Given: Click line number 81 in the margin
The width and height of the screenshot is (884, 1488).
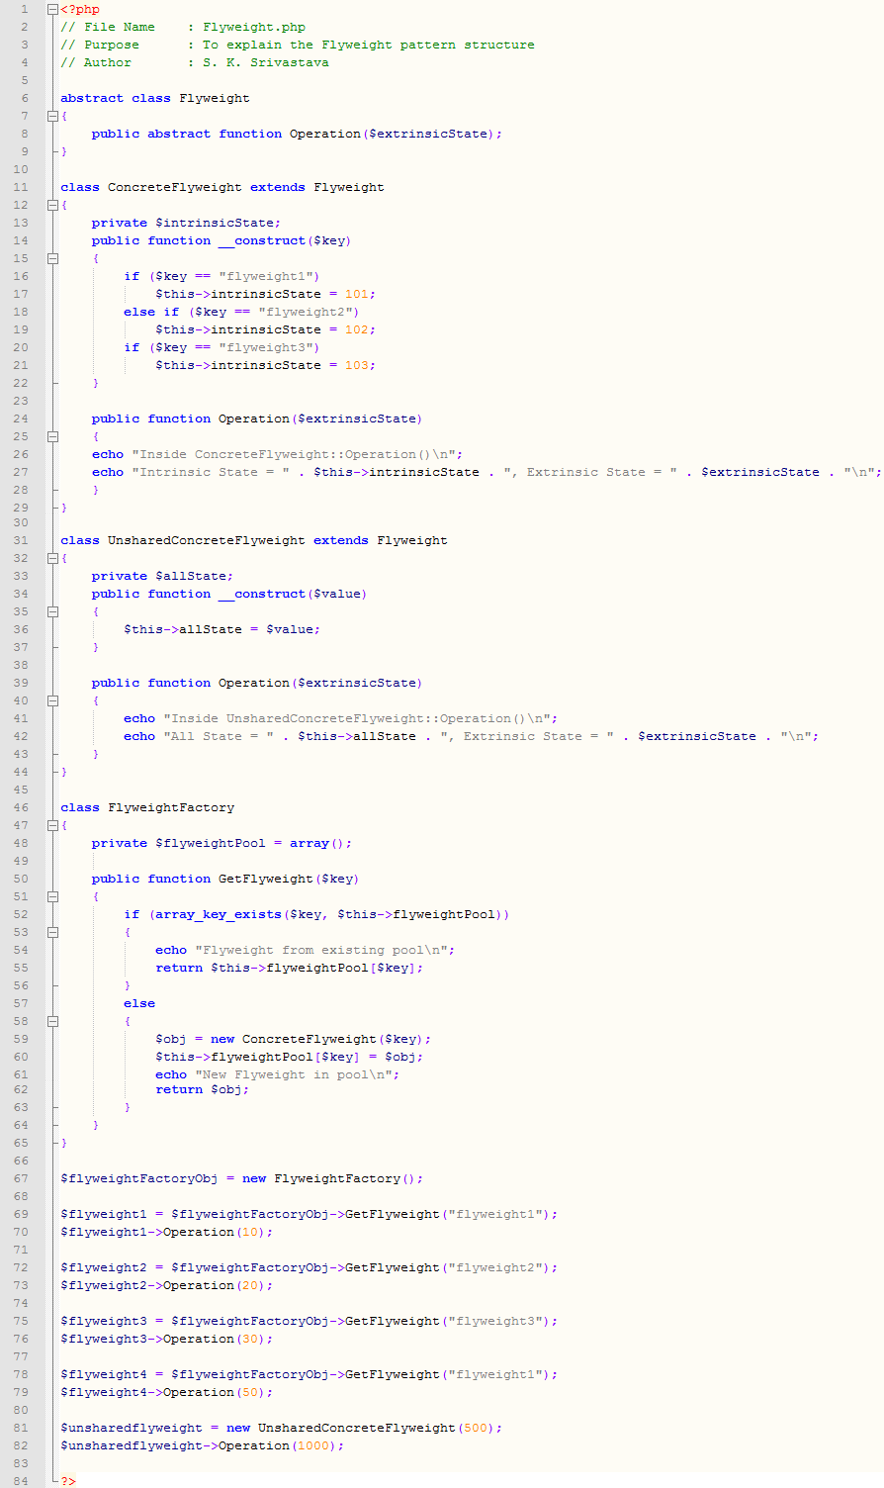Looking at the screenshot, I should [22, 1428].
